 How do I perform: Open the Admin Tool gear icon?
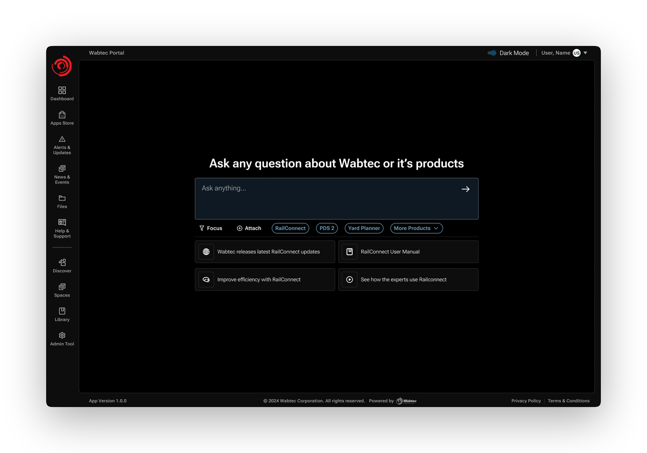[x=62, y=335]
